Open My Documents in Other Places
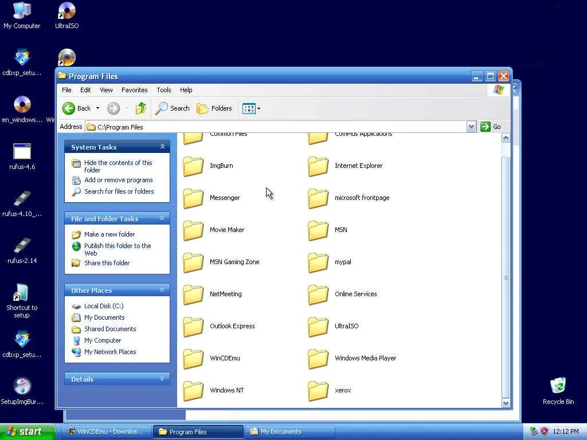Screen dimensions: 587x440 point(104,317)
